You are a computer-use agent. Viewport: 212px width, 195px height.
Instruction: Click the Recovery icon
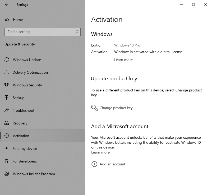click(x=7, y=123)
